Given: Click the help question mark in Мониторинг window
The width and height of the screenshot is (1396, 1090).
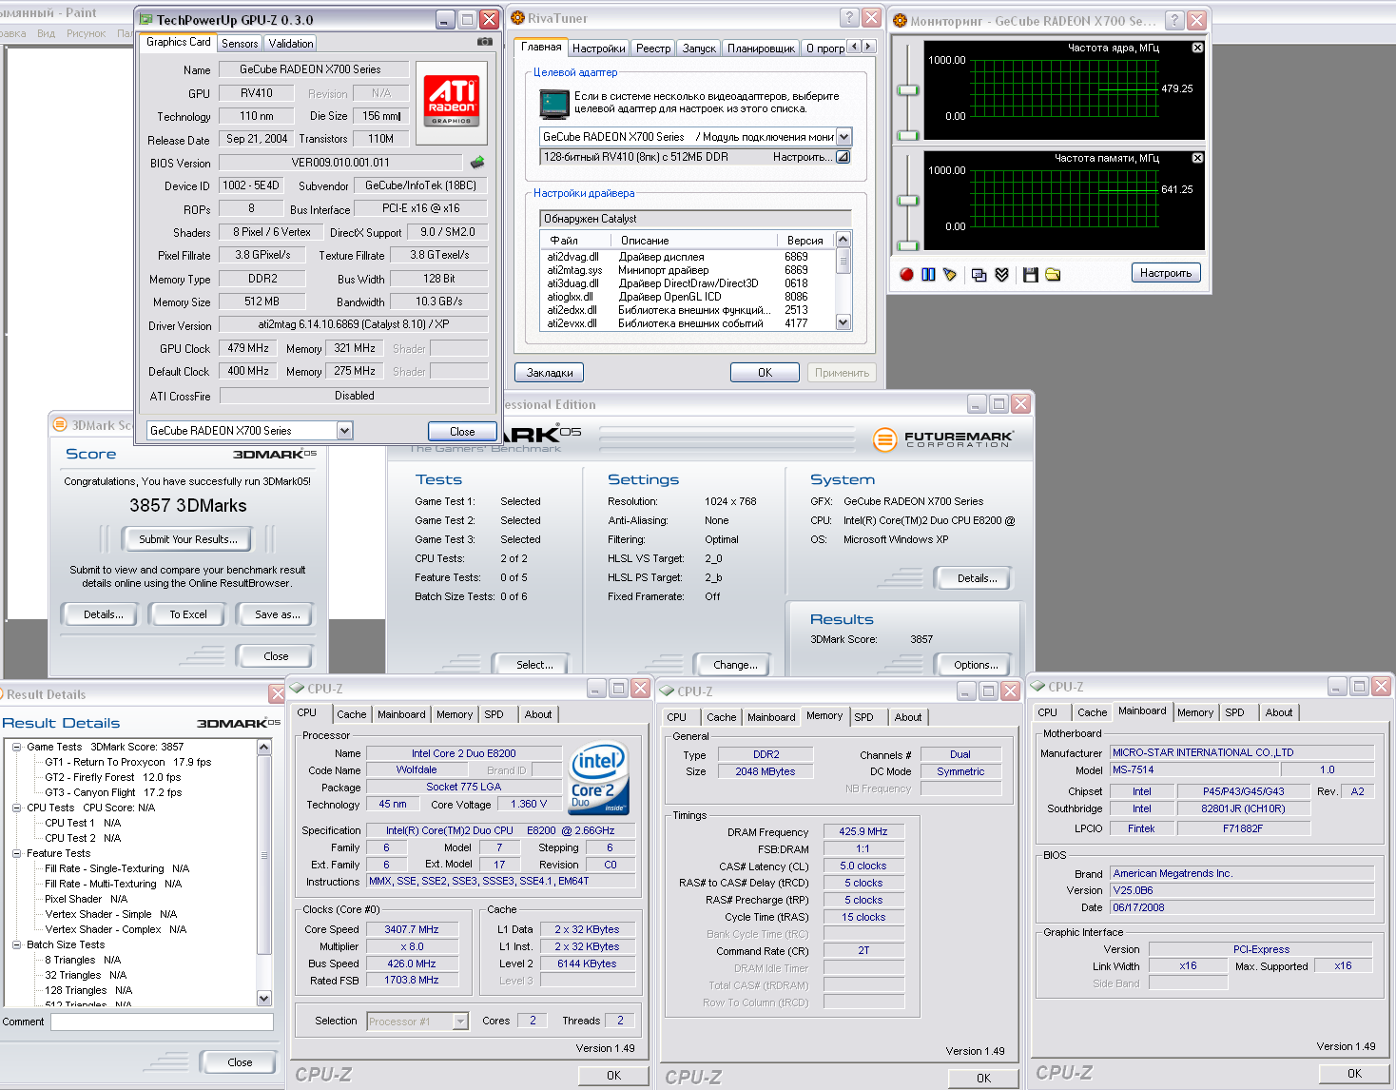Looking at the screenshot, I should [1175, 20].
